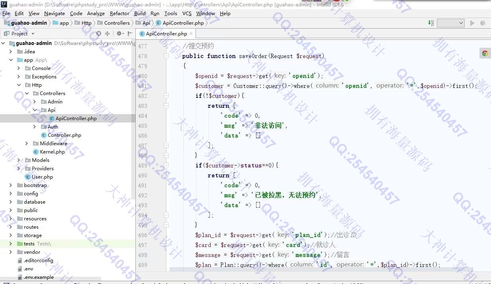Click Controllers in the breadcrumb bar
The width and height of the screenshot is (491, 284).
tap(113, 23)
